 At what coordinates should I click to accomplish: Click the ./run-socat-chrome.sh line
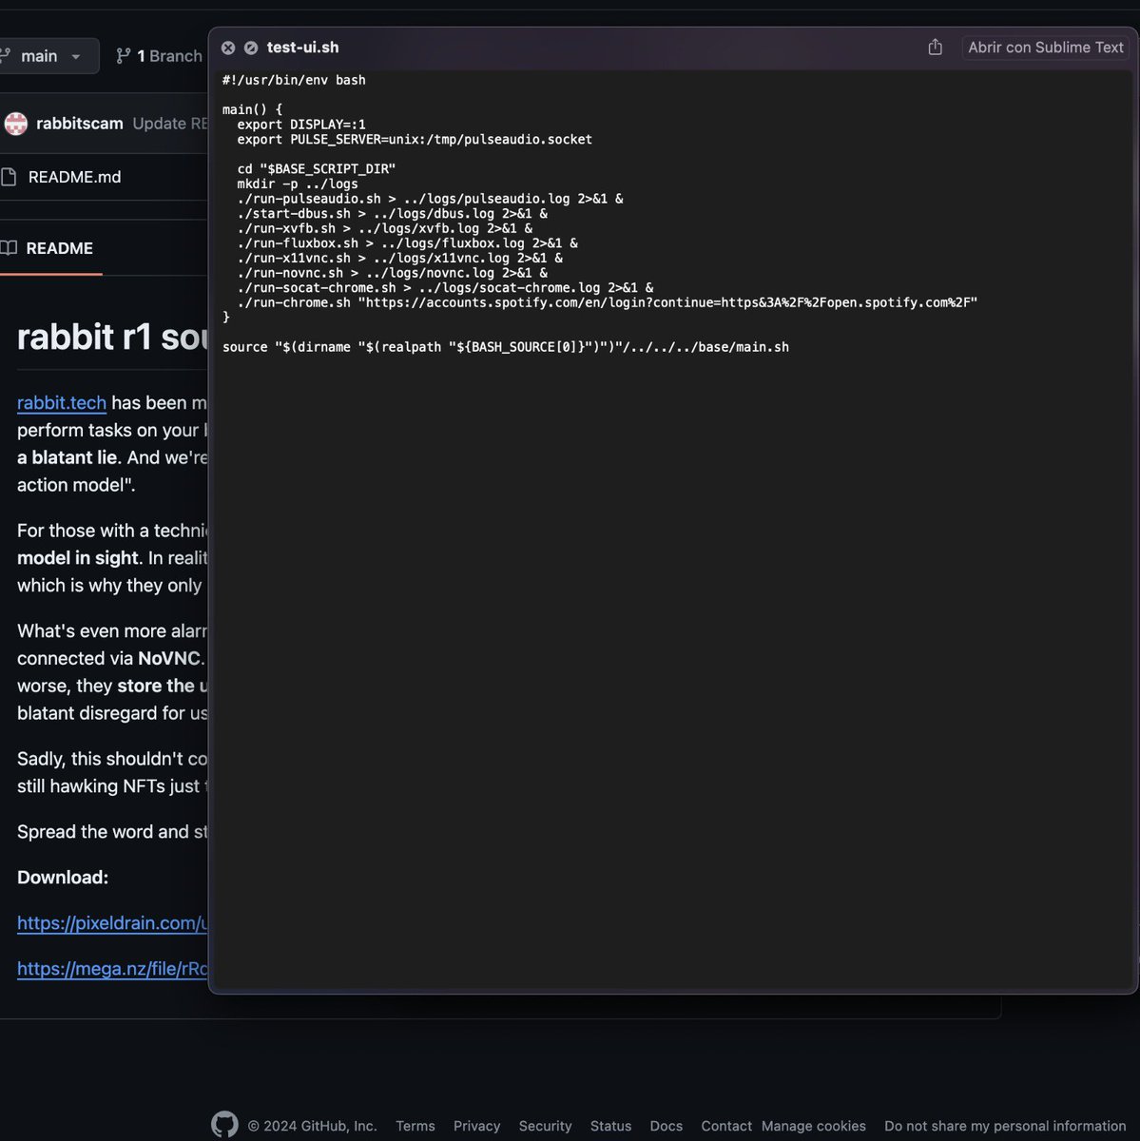(x=446, y=287)
